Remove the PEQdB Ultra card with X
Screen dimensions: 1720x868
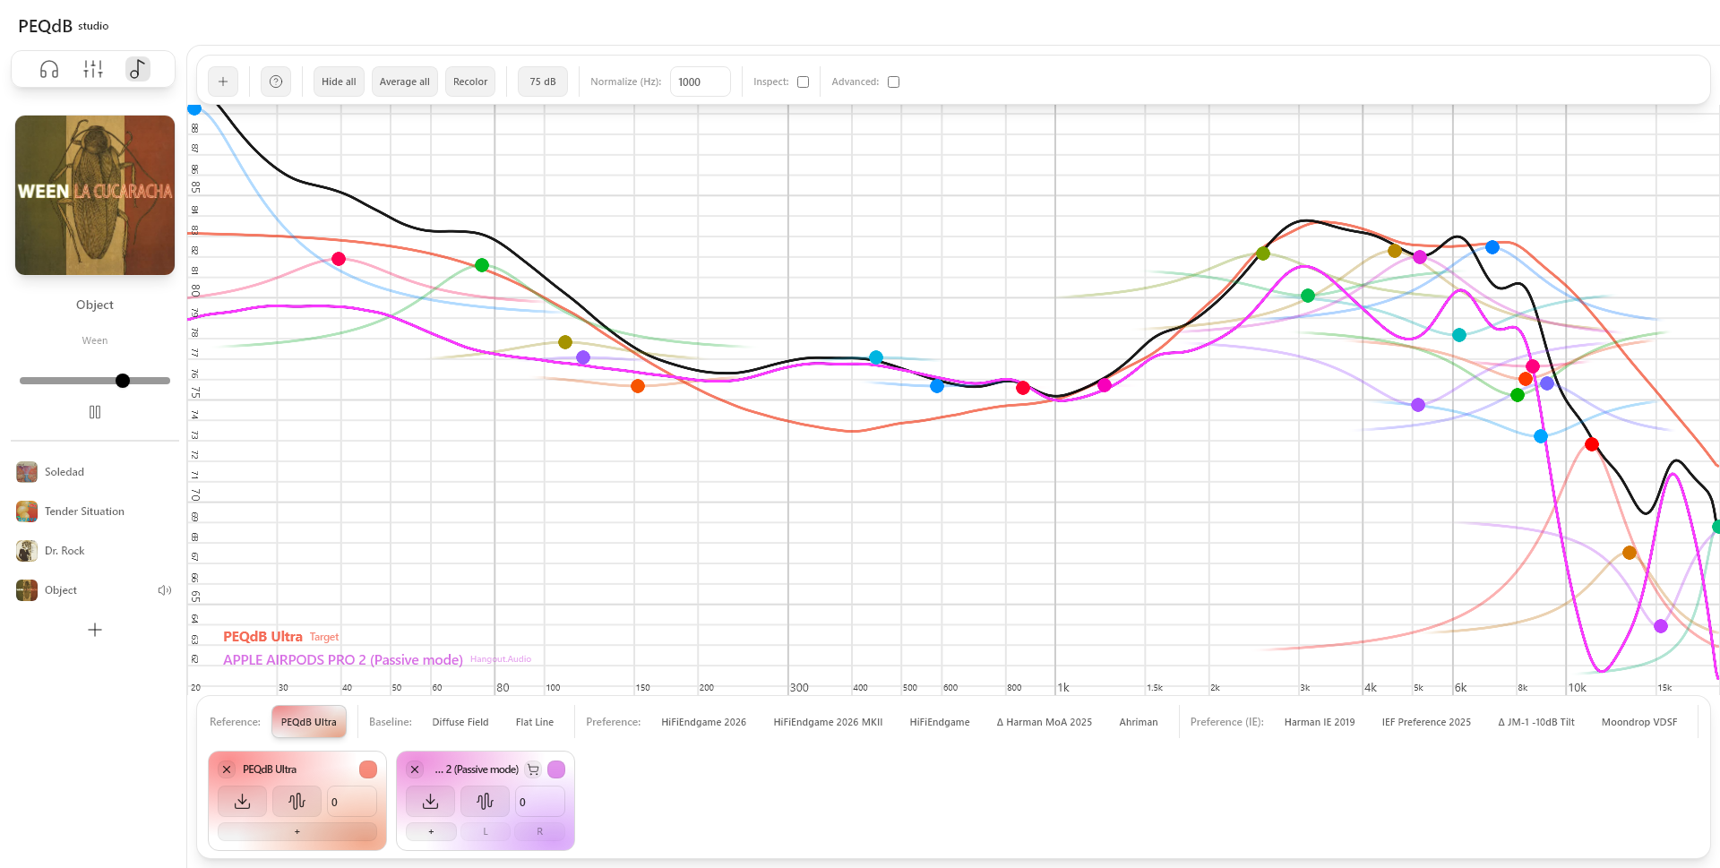pos(227,769)
